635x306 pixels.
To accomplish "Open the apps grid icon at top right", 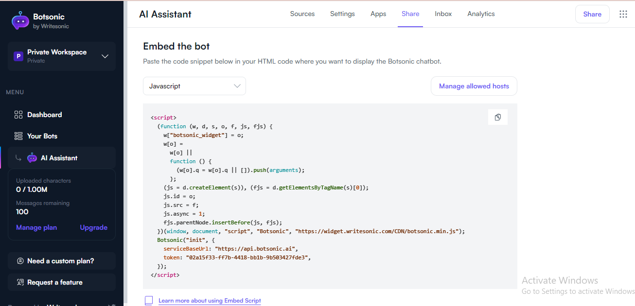I will click(x=623, y=14).
